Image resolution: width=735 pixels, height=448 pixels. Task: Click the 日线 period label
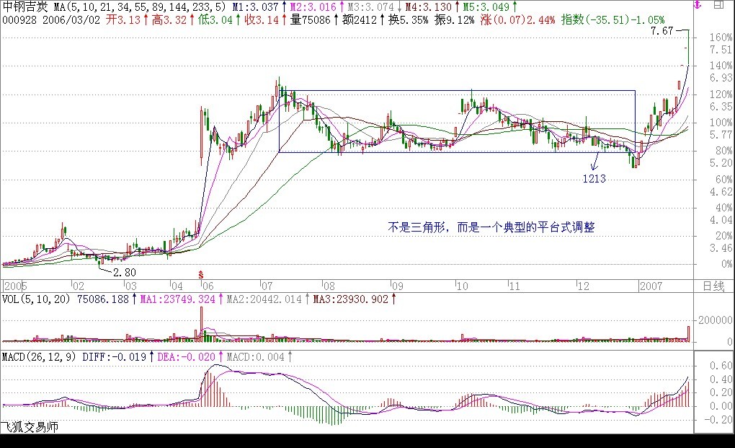coord(713,286)
